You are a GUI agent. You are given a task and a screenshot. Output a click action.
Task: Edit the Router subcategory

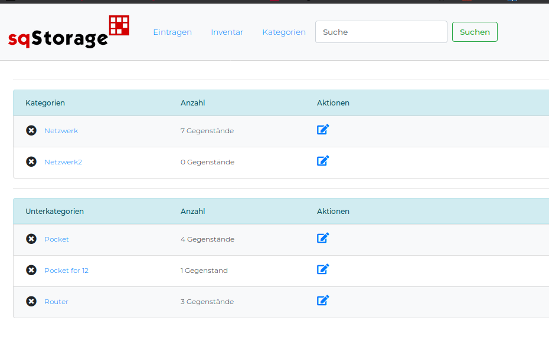tap(323, 301)
